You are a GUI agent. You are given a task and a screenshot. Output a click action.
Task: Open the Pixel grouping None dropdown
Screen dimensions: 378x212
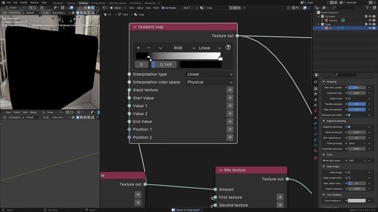tap(357, 143)
